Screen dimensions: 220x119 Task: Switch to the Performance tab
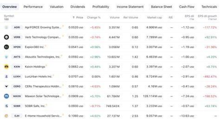pos(33,7)
